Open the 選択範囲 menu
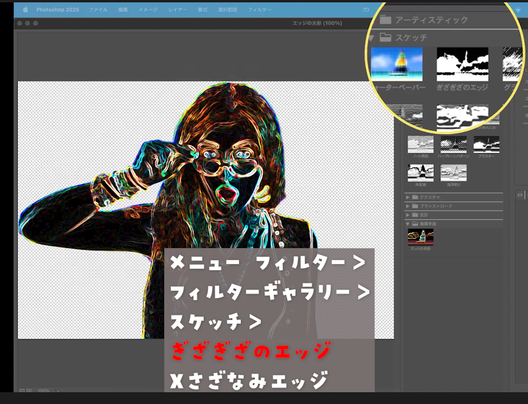 [x=228, y=10]
